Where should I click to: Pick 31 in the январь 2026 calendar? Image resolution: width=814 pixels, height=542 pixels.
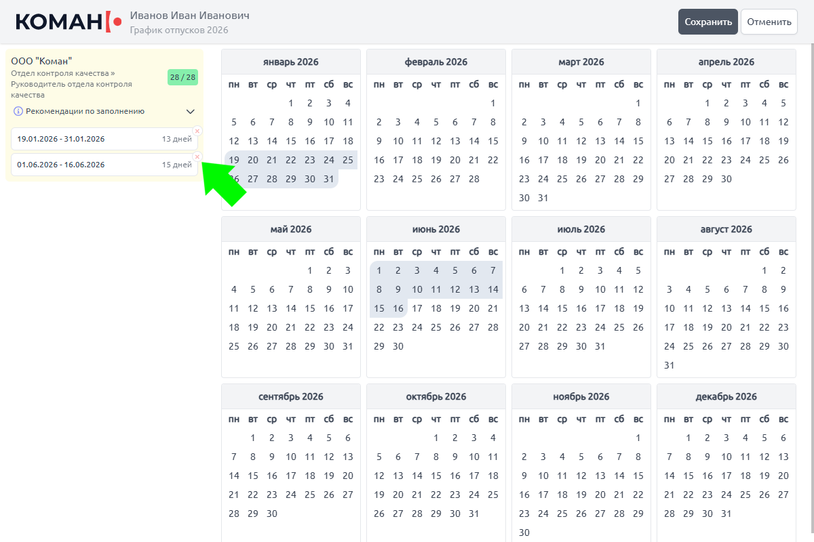click(329, 180)
